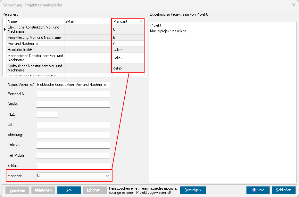Create a new person with Neu
Screen dimensions: 299x197
(x=69, y=190)
